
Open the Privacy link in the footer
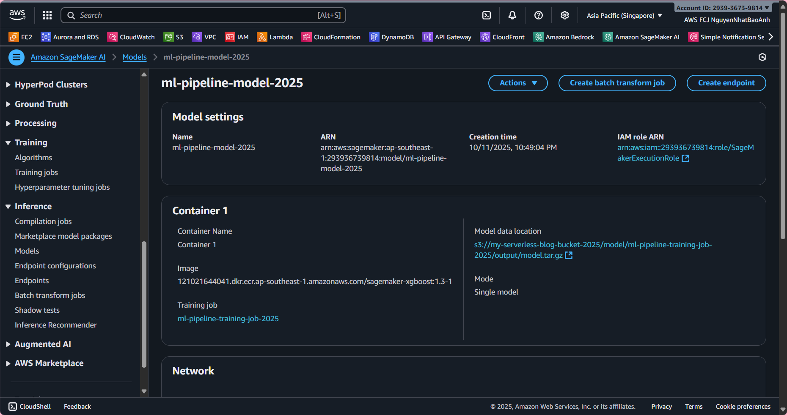662,407
